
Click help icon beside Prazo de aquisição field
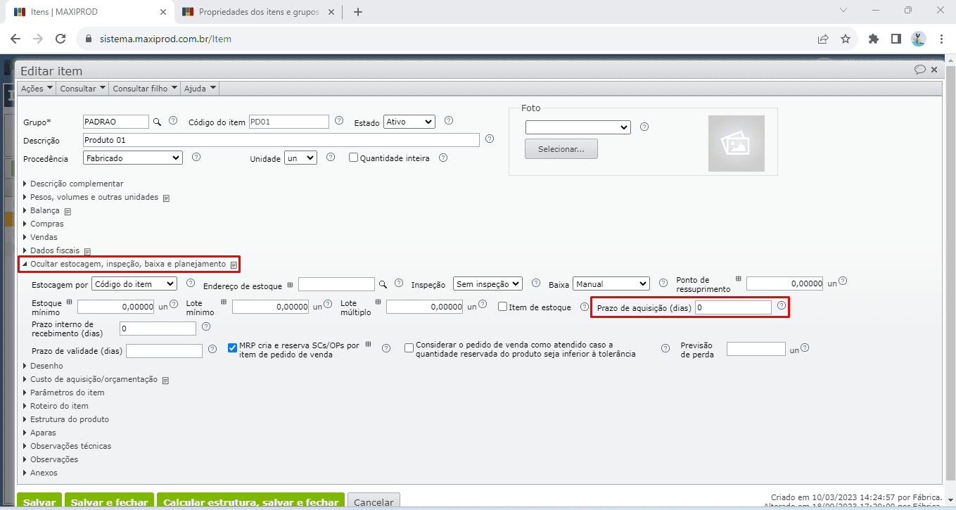(781, 306)
